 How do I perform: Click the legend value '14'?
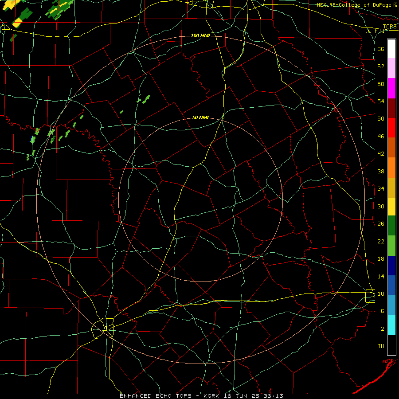[381, 276]
